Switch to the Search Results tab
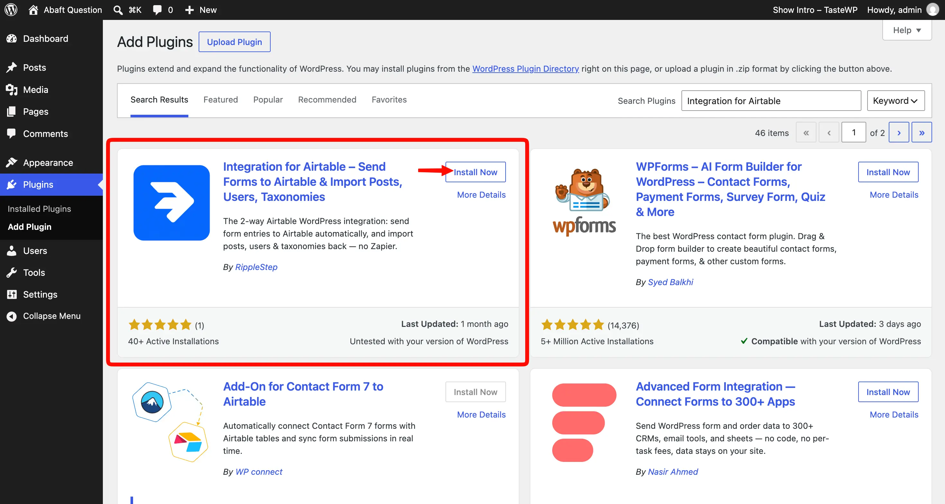This screenshot has width=945, height=504. coord(159,100)
